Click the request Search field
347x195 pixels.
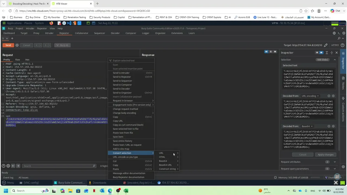point(59,166)
